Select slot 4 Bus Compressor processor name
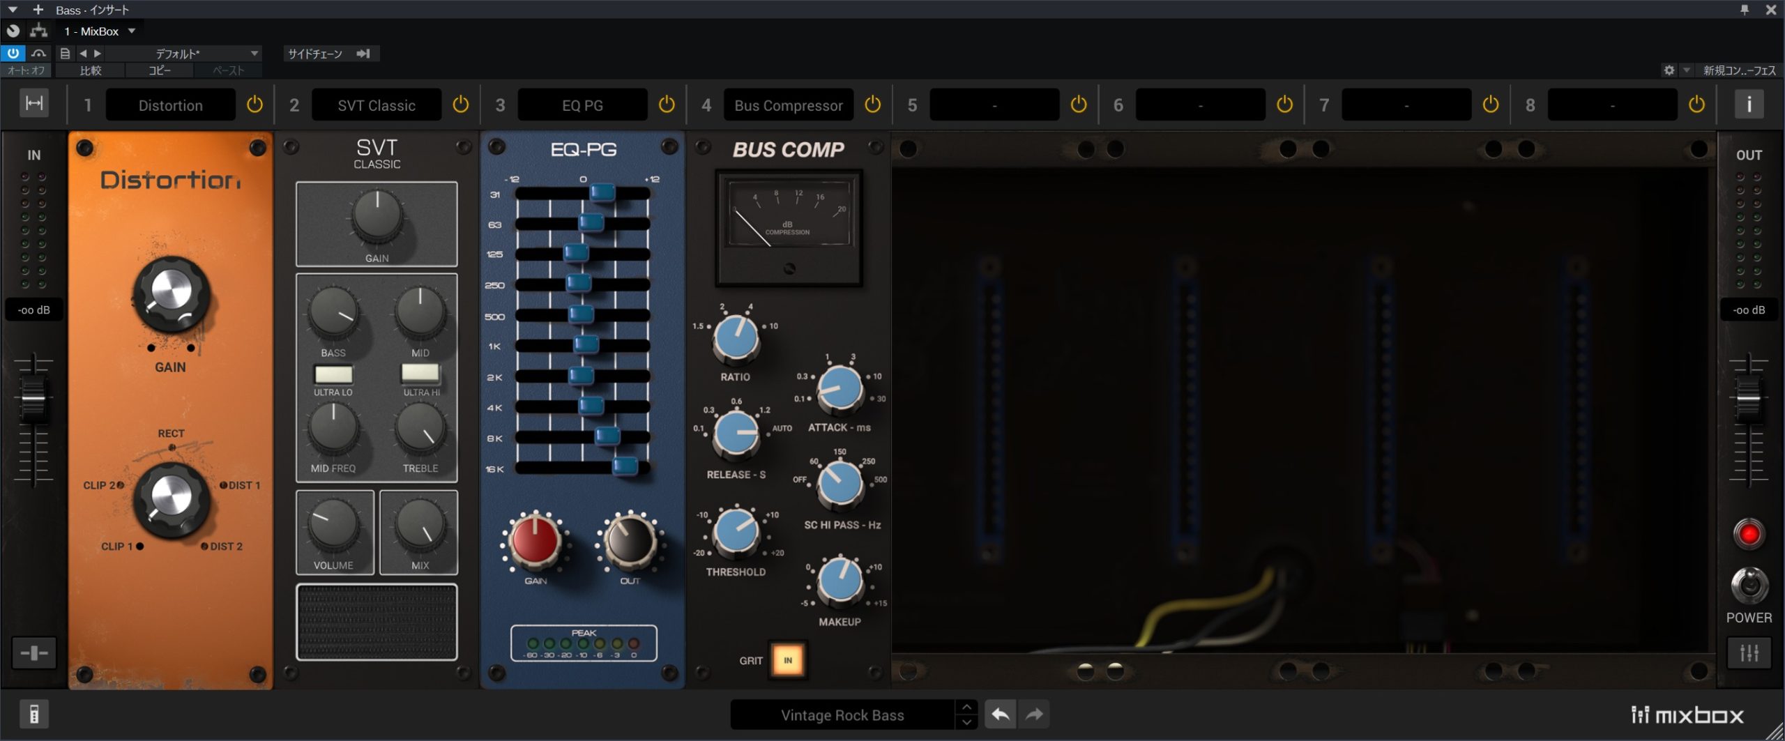1785x741 pixels. (x=789, y=105)
